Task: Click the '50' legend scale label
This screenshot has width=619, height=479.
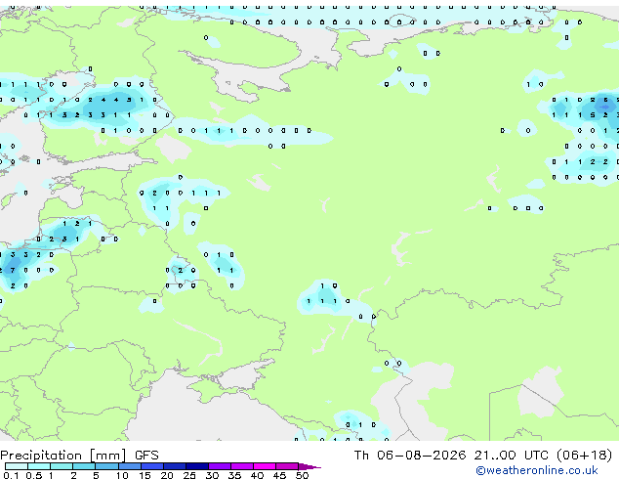Action: click(303, 475)
